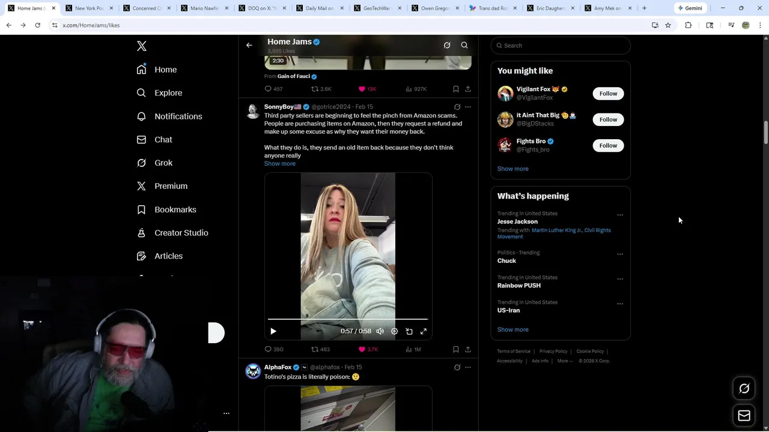Open more options for Rainbow PUSH trend
The image size is (769, 432).
(x=620, y=279)
